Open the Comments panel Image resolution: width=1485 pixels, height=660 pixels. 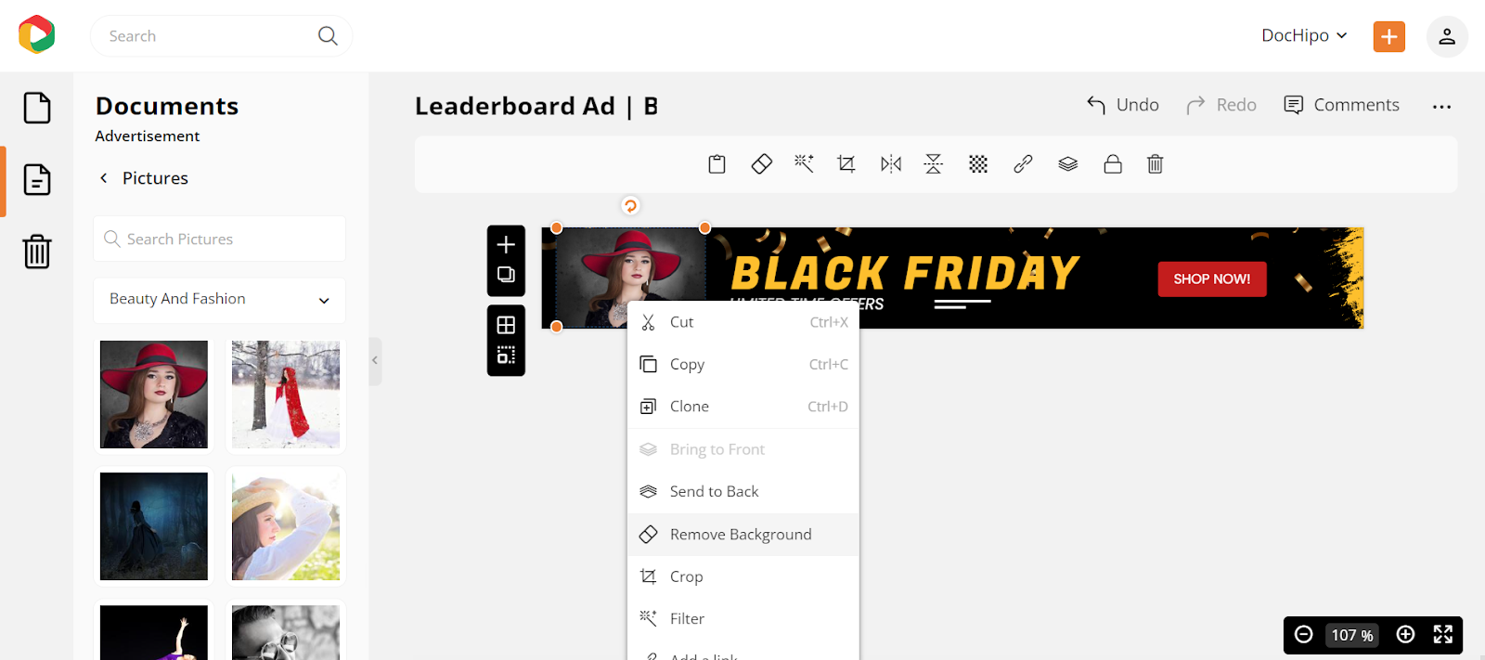click(1341, 105)
